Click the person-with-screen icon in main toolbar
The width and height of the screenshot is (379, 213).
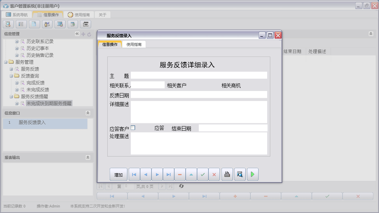pos(47,24)
